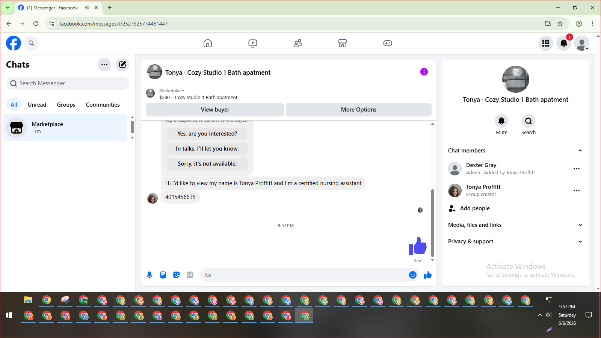The height and width of the screenshot is (338, 601).
Task: Open the notifications bell
Action: [564, 43]
